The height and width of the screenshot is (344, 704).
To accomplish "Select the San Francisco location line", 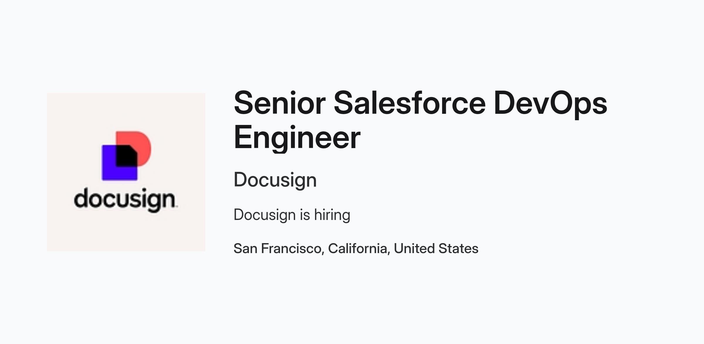I will click(x=356, y=248).
